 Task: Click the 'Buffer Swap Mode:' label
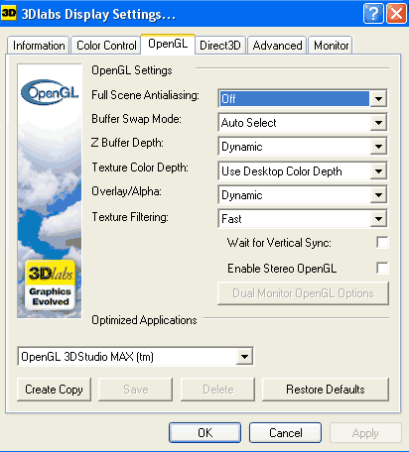tap(136, 119)
